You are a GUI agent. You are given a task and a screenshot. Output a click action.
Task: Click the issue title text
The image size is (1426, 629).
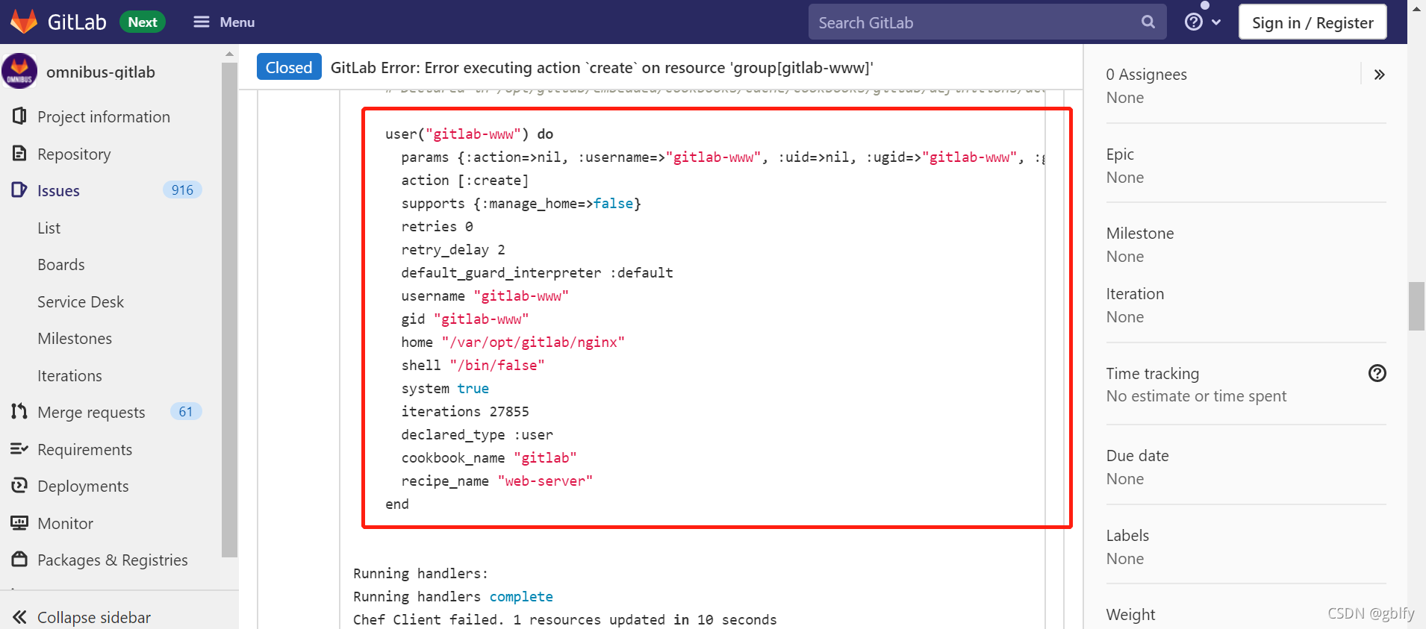[602, 68]
